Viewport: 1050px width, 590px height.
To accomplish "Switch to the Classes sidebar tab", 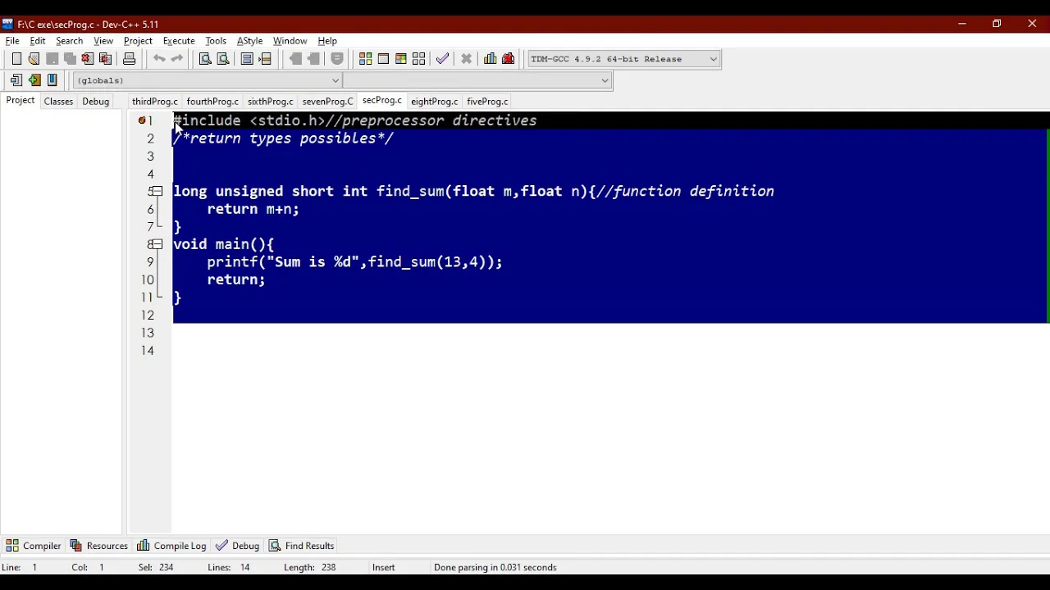I will (x=58, y=102).
